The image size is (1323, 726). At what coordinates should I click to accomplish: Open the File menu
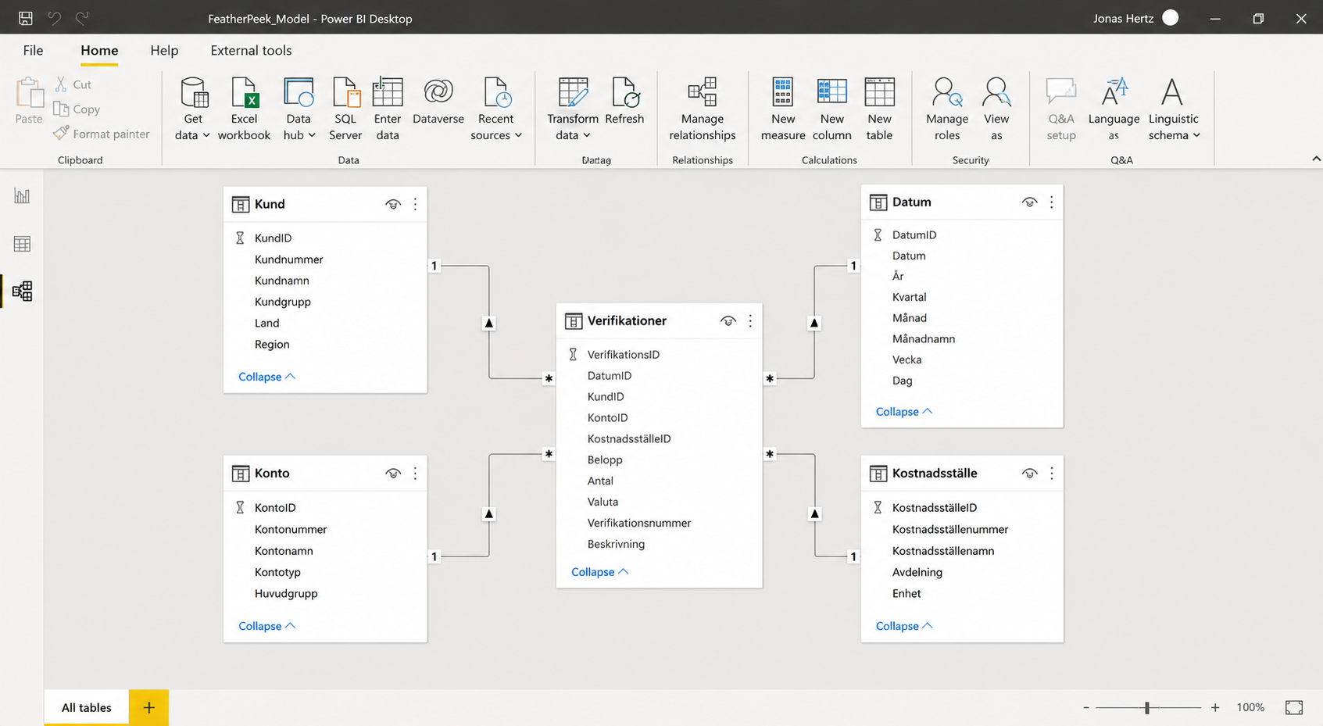pos(33,50)
